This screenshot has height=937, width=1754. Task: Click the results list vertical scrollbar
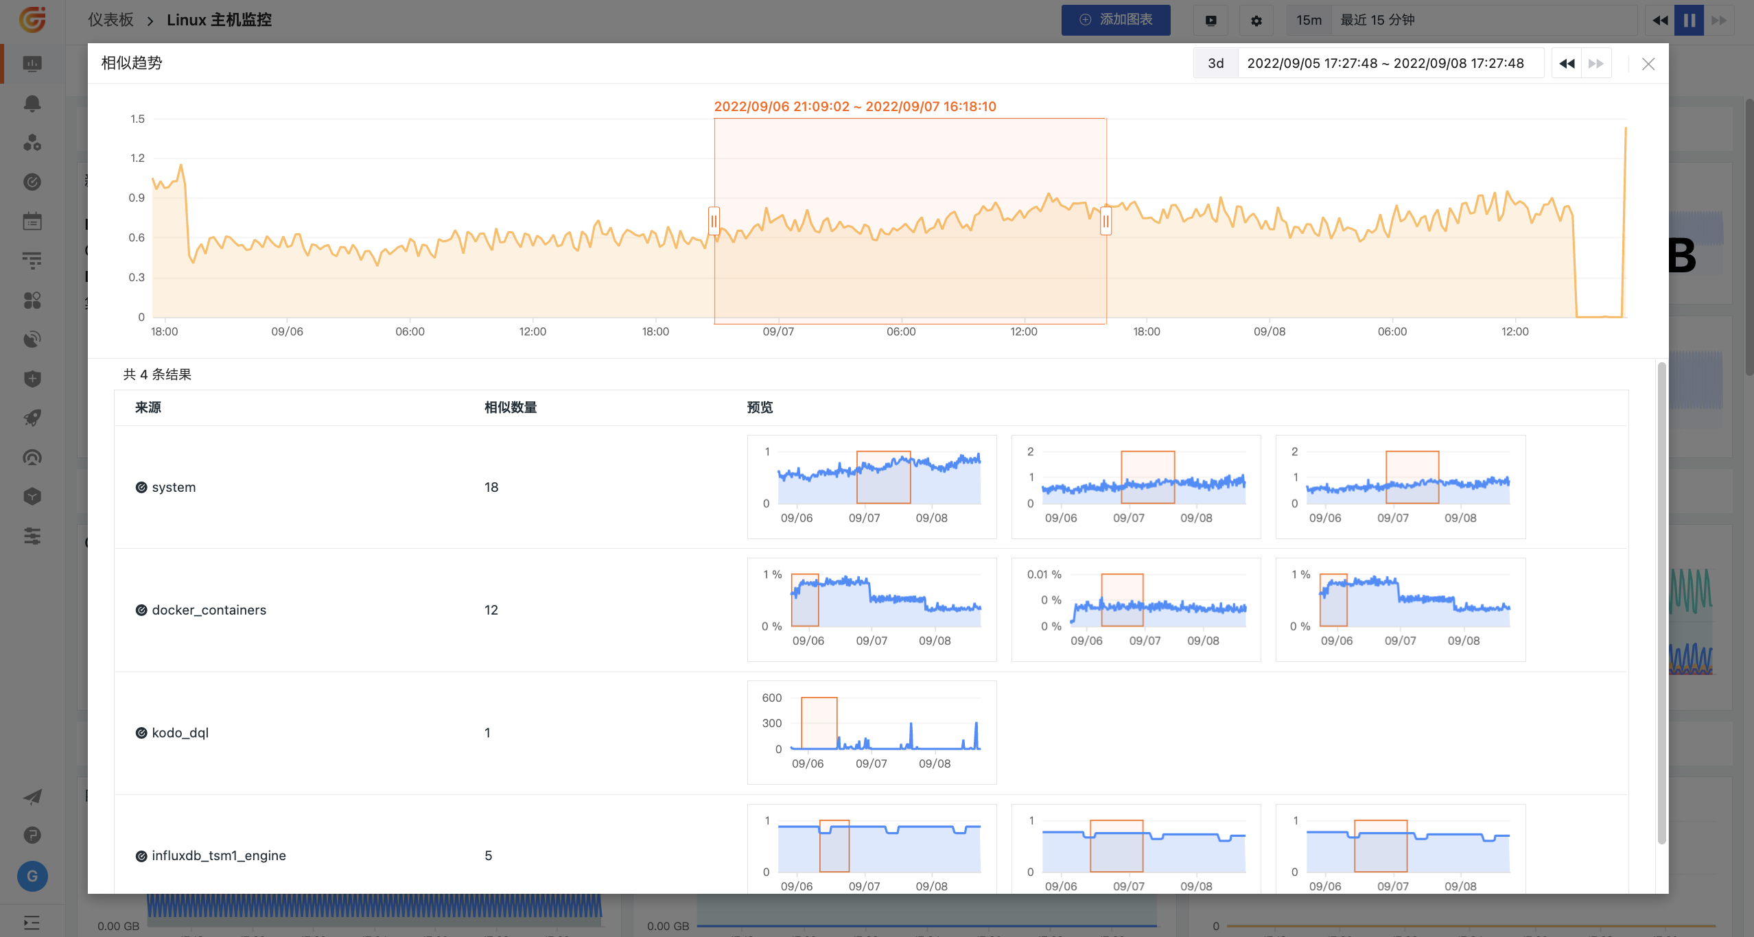tap(1661, 604)
